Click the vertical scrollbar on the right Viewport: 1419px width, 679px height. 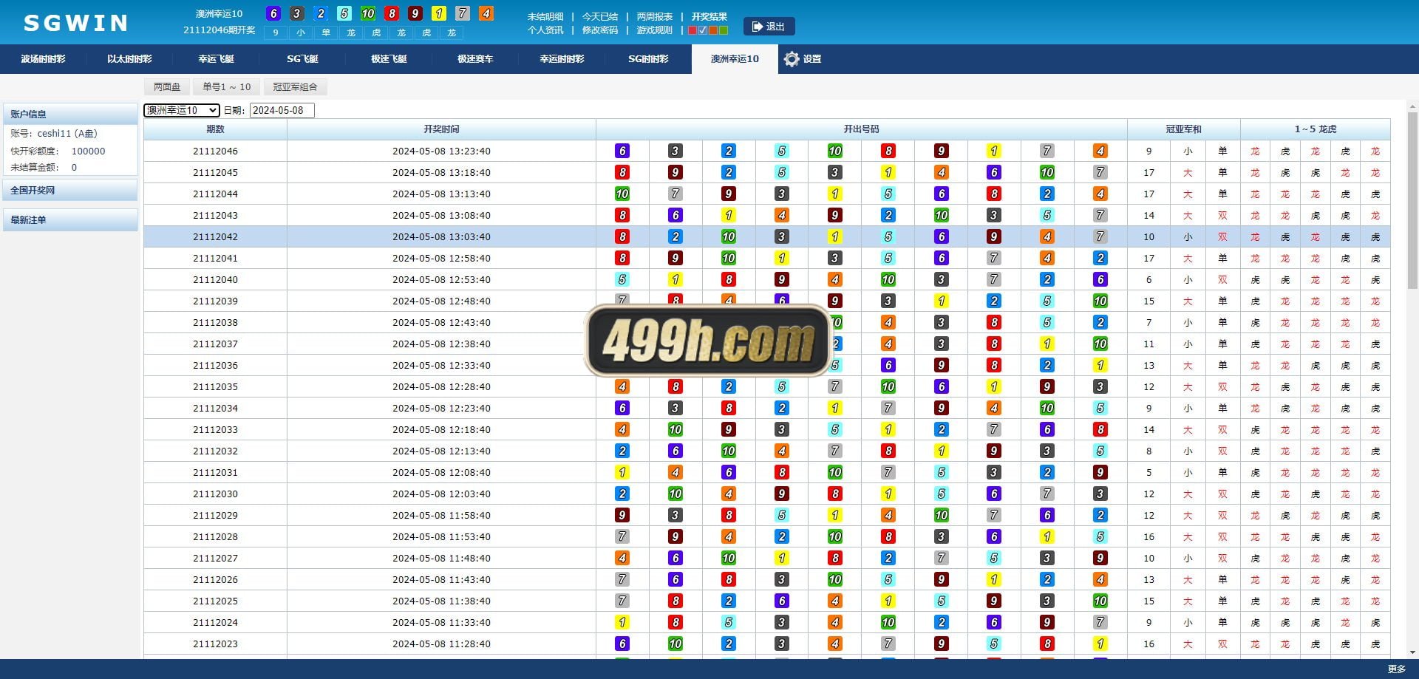pos(1412,199)
